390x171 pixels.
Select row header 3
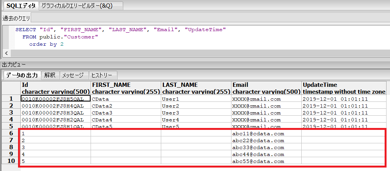point(11,113)
